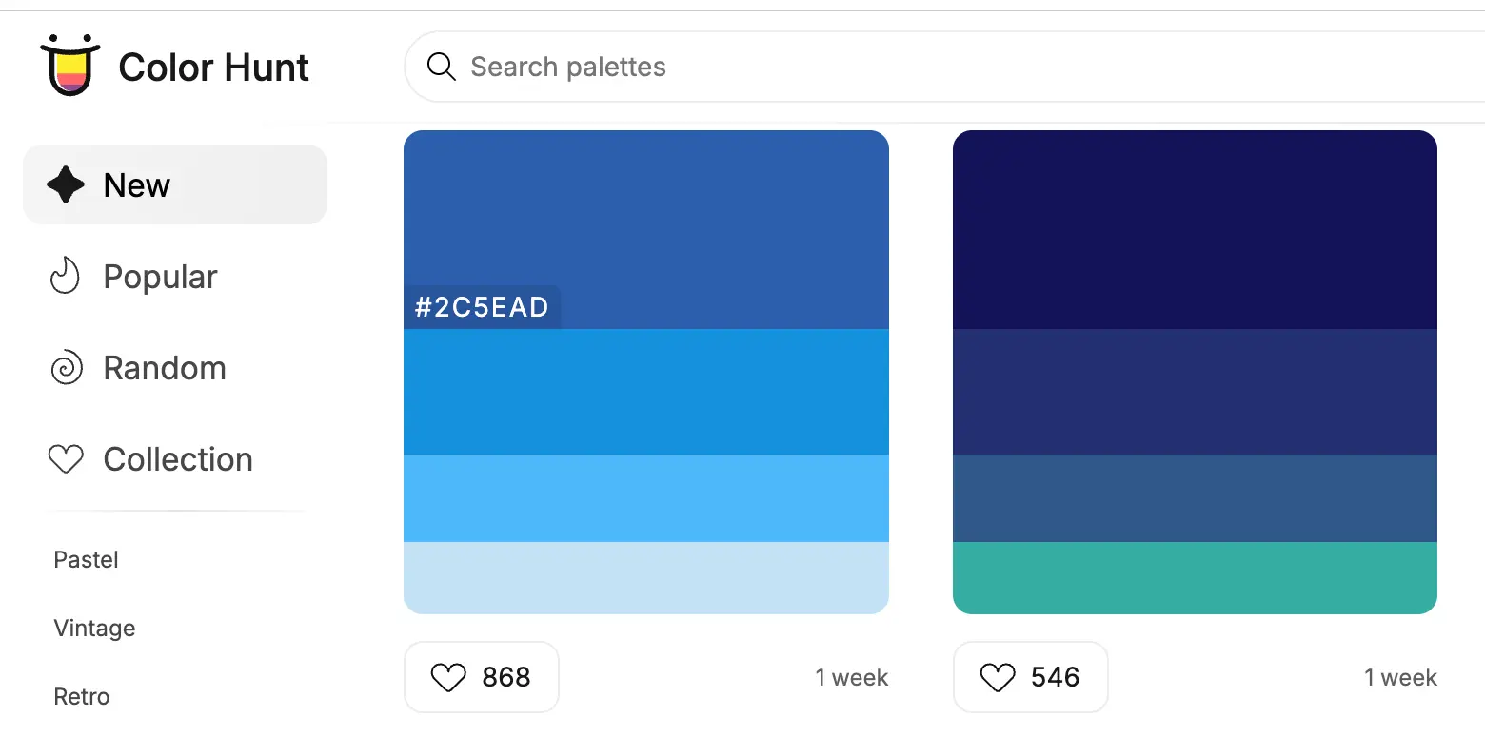Select the Retro tag filter
Viewport: 1485px width, 755px height.
82,696
